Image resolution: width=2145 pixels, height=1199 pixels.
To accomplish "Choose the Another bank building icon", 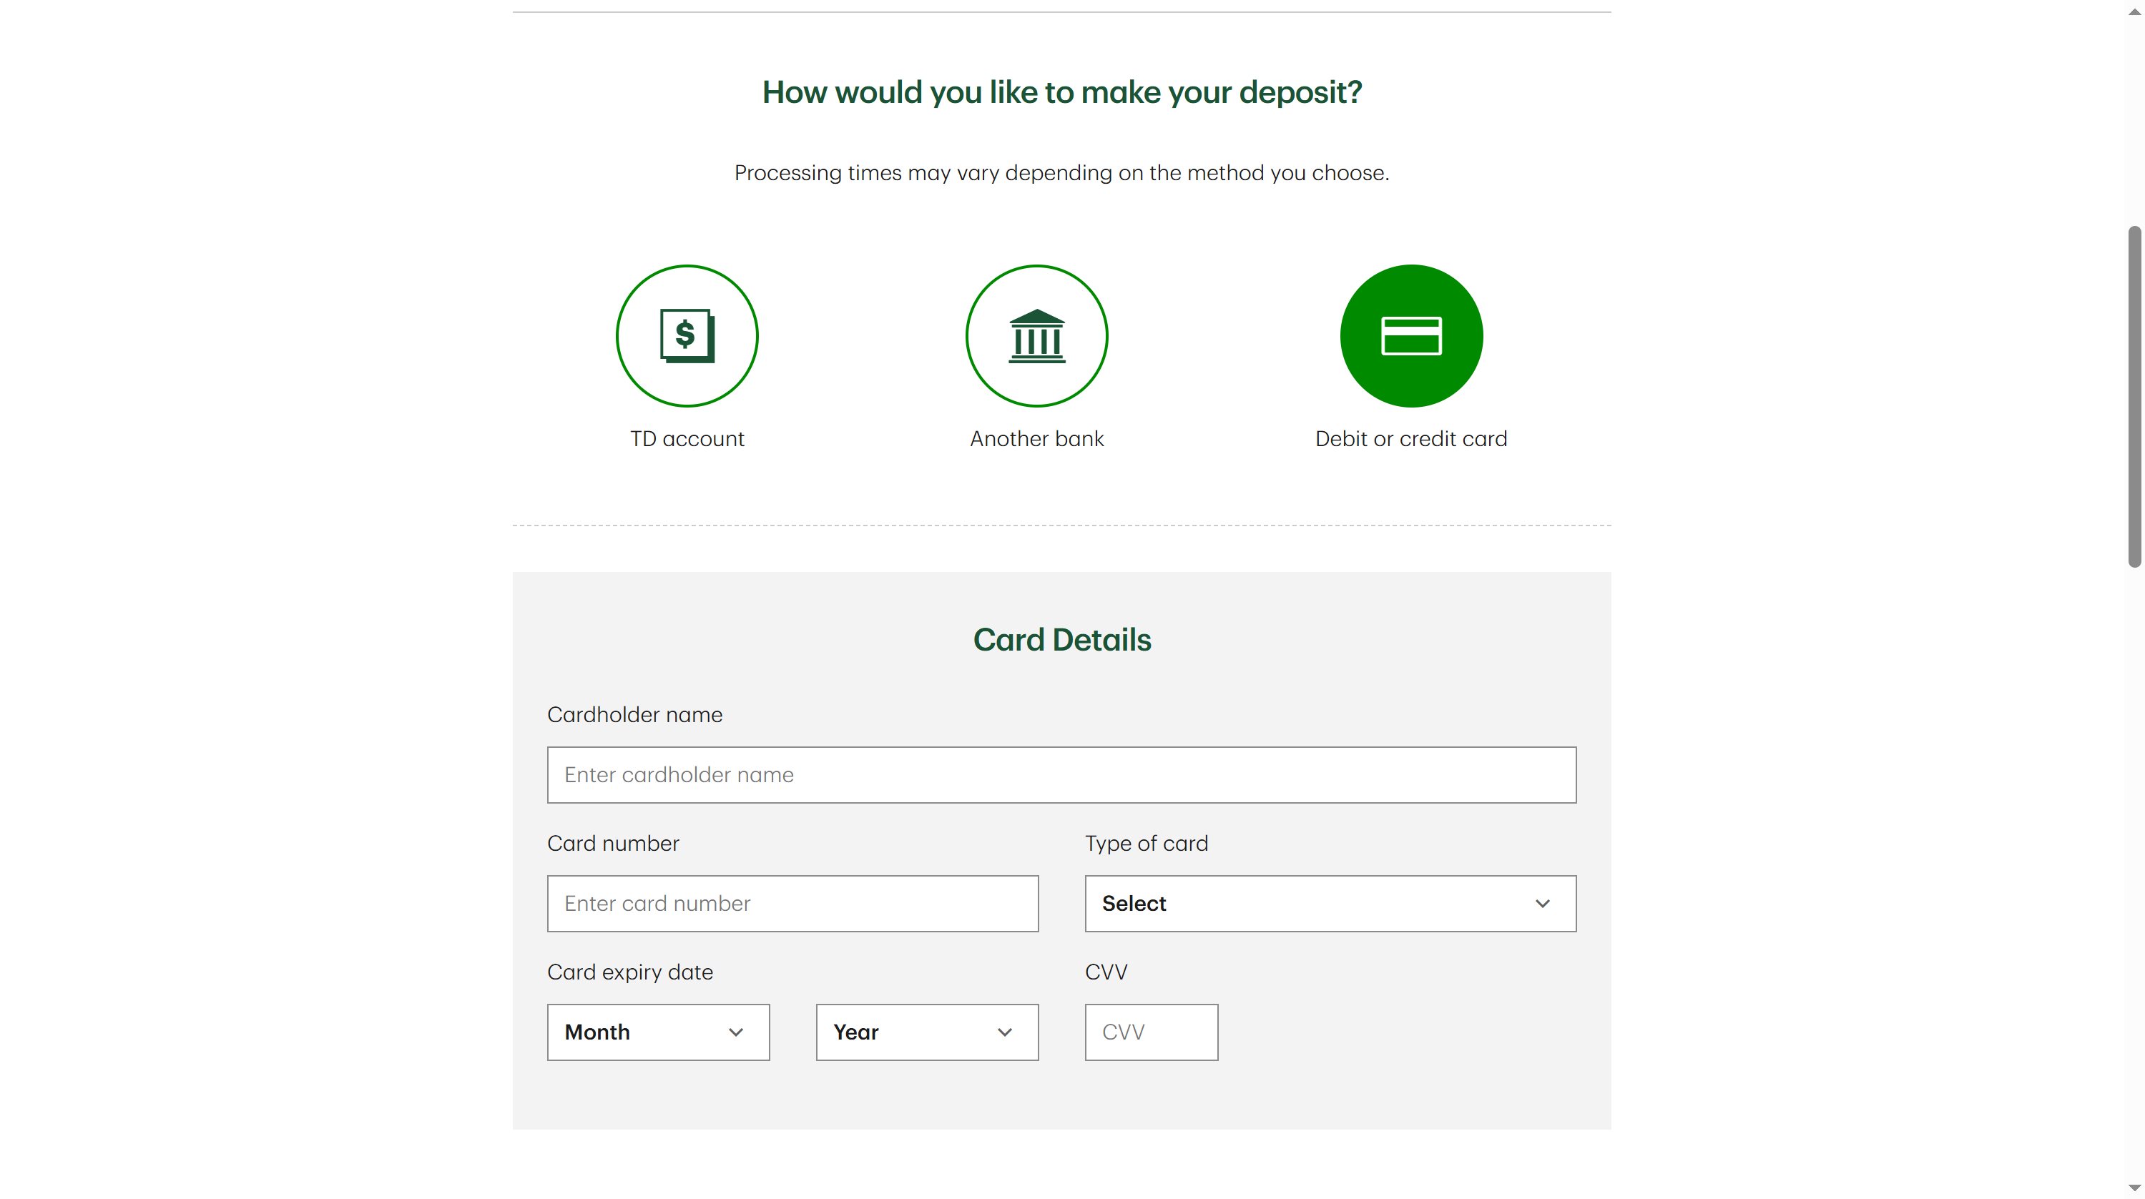I will point(1036,335).
